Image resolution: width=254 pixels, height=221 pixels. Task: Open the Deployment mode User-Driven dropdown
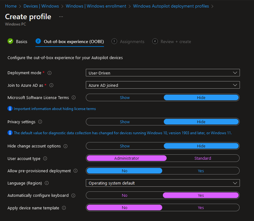163,73
